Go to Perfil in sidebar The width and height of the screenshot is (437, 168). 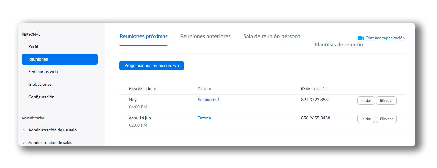[33, 46]
